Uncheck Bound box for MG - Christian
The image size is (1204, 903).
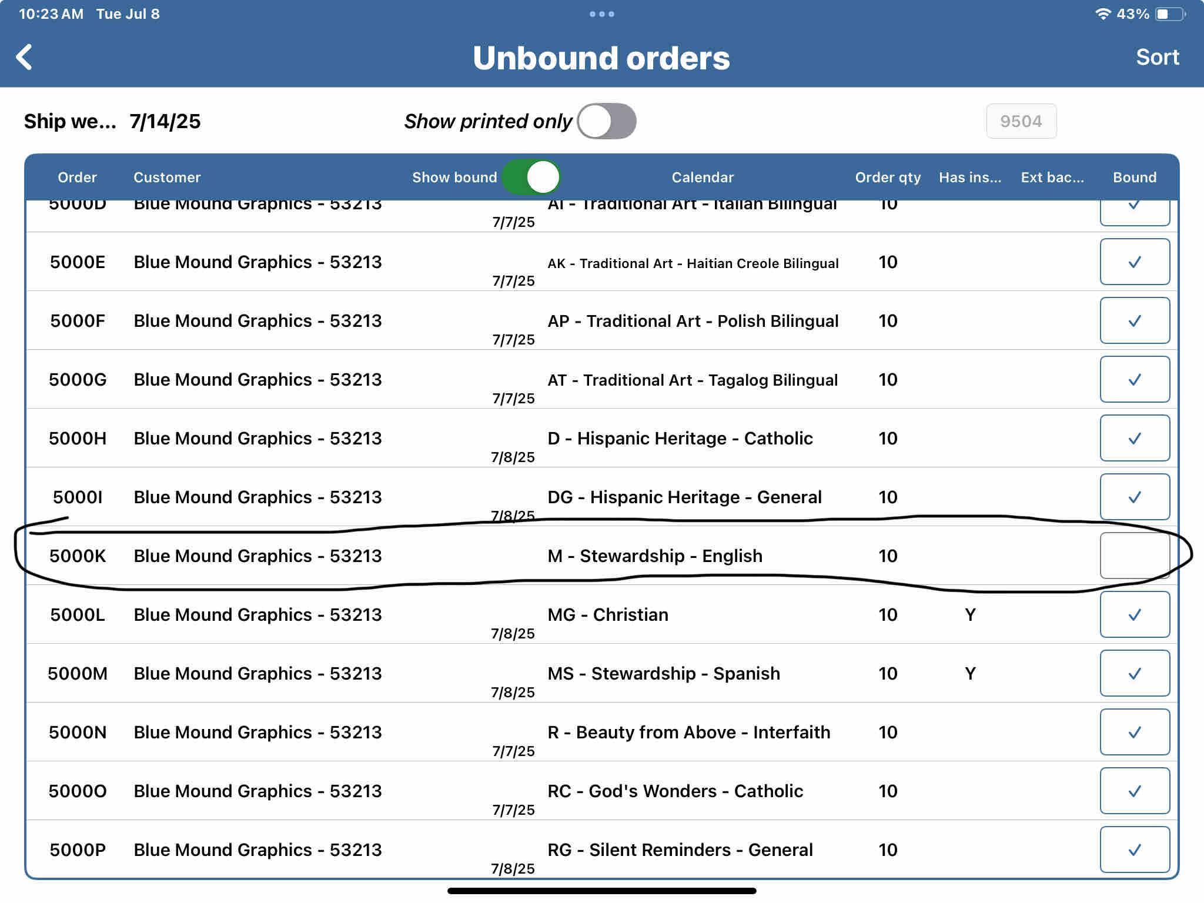click(x=1134, y=614)
